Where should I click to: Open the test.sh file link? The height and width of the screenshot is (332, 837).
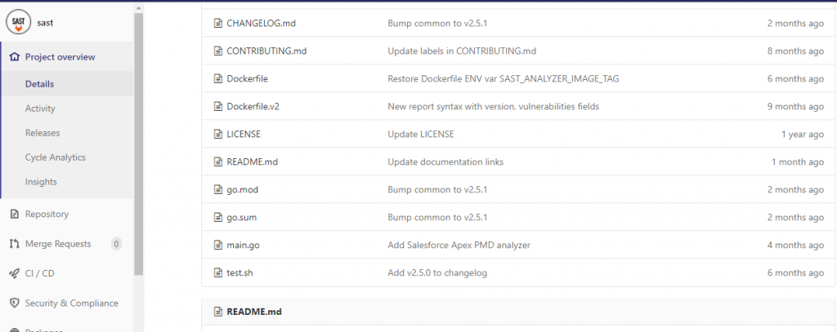239,272
